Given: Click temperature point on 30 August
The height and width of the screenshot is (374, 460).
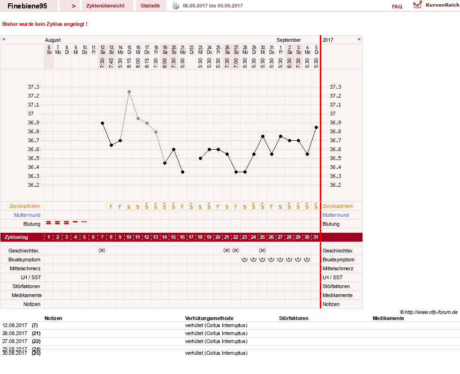Looking at the screenshot, I should click(x=263, y=136).
